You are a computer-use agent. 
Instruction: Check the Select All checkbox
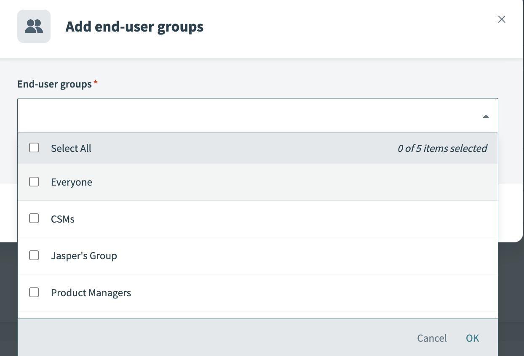34,148
